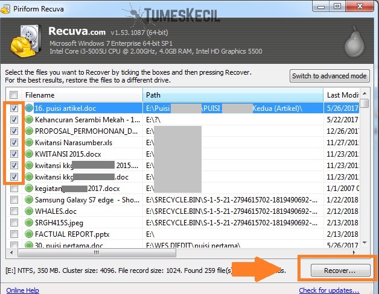Click green status dot of KWITANSI 2015.docx

(x=29, y=154)
